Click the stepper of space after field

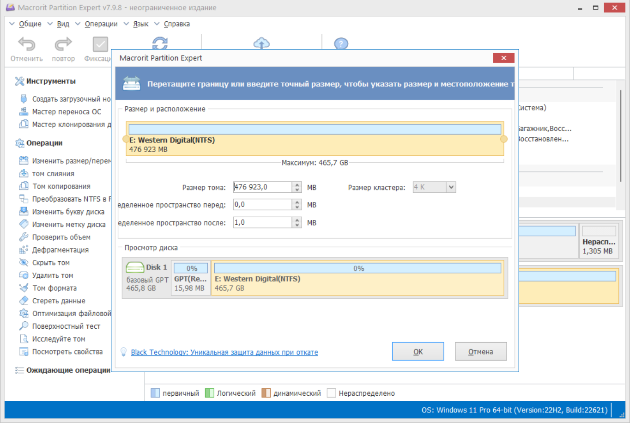pyautogui.click(x=297, y=222)
